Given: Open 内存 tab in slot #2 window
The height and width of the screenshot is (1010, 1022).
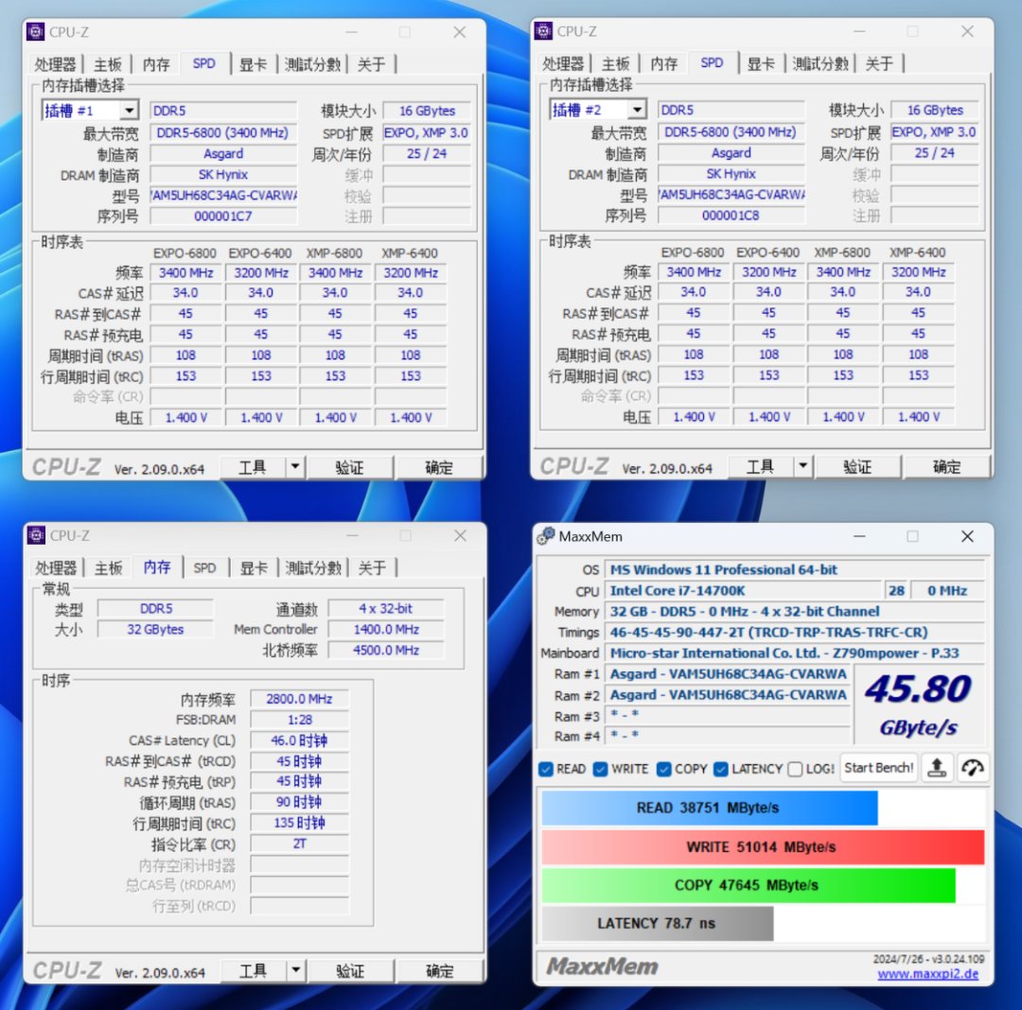Looking at the screenshot, I should [663, 63].
